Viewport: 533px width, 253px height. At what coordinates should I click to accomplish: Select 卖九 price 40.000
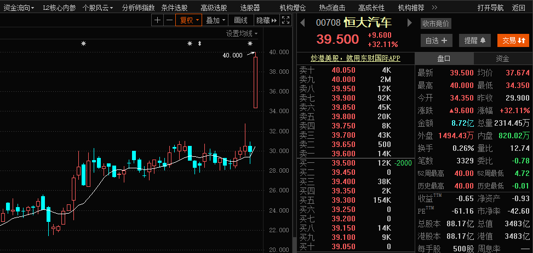coord(343,79)
